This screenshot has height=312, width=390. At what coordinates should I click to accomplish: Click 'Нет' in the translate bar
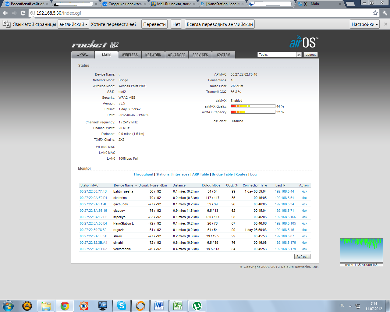176,24
